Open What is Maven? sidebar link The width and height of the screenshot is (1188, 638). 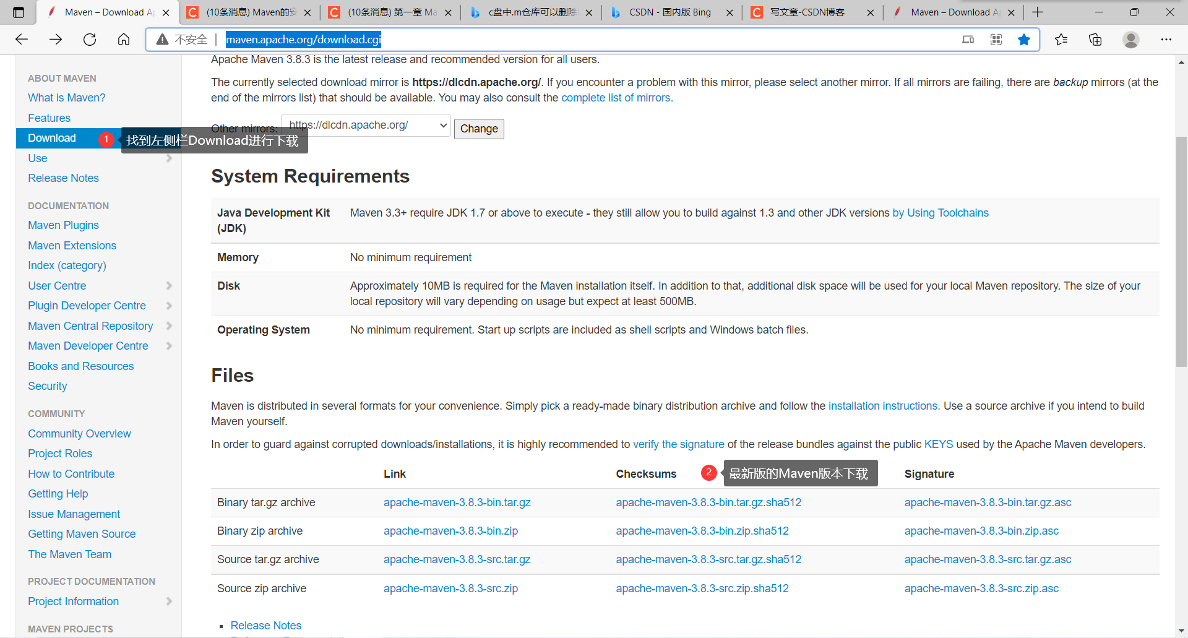tap(67, 98)
